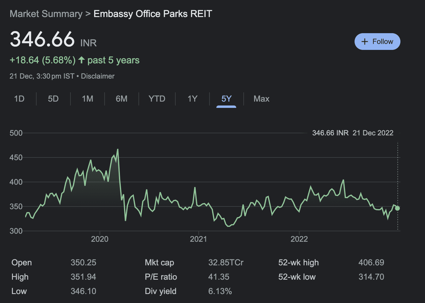Viewport: 425px width, 303px height.
Task: Click the P/E ratio label
Action: click(161, 277)
